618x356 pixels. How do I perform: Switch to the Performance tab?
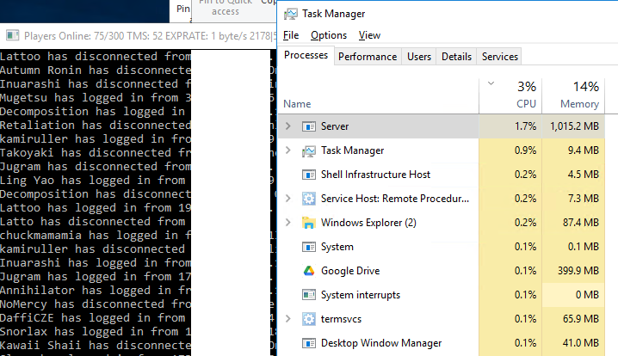[368, 57]
